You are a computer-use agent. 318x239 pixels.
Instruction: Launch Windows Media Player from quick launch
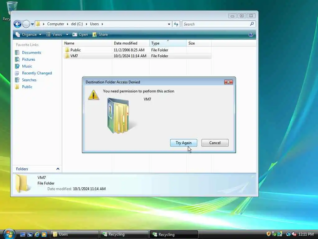[44, 234]
